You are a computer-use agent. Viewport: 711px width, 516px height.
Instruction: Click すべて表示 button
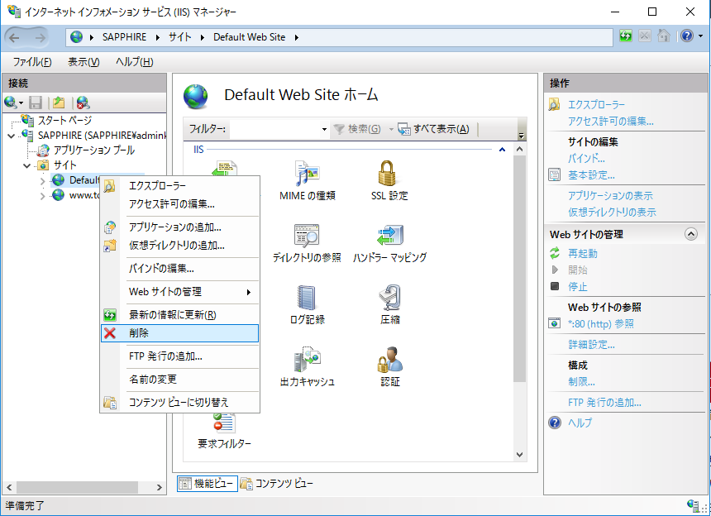pos(434,129)
